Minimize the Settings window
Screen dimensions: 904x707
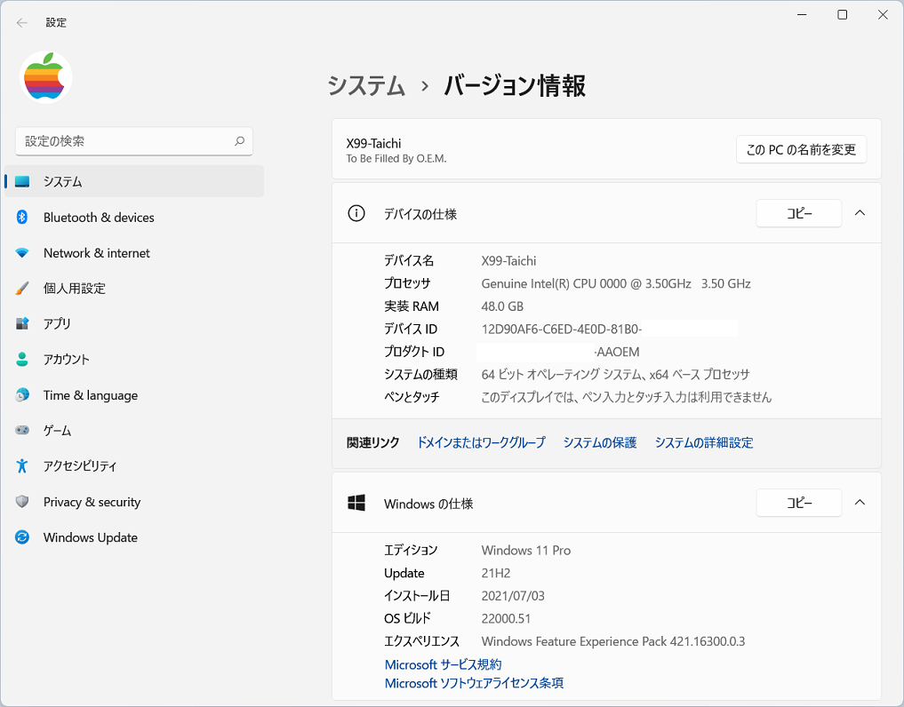point(802,14)
